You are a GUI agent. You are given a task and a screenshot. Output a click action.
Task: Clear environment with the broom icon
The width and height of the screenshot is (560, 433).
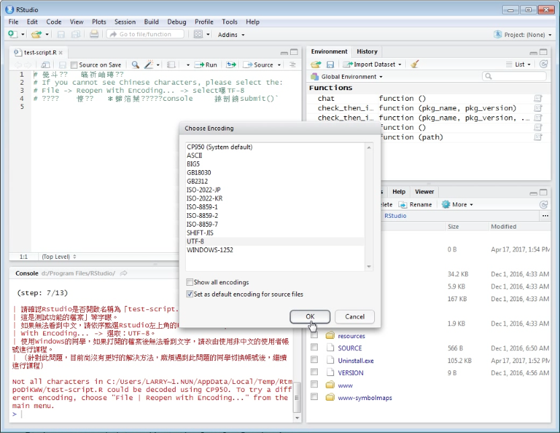tap(415, 65)
